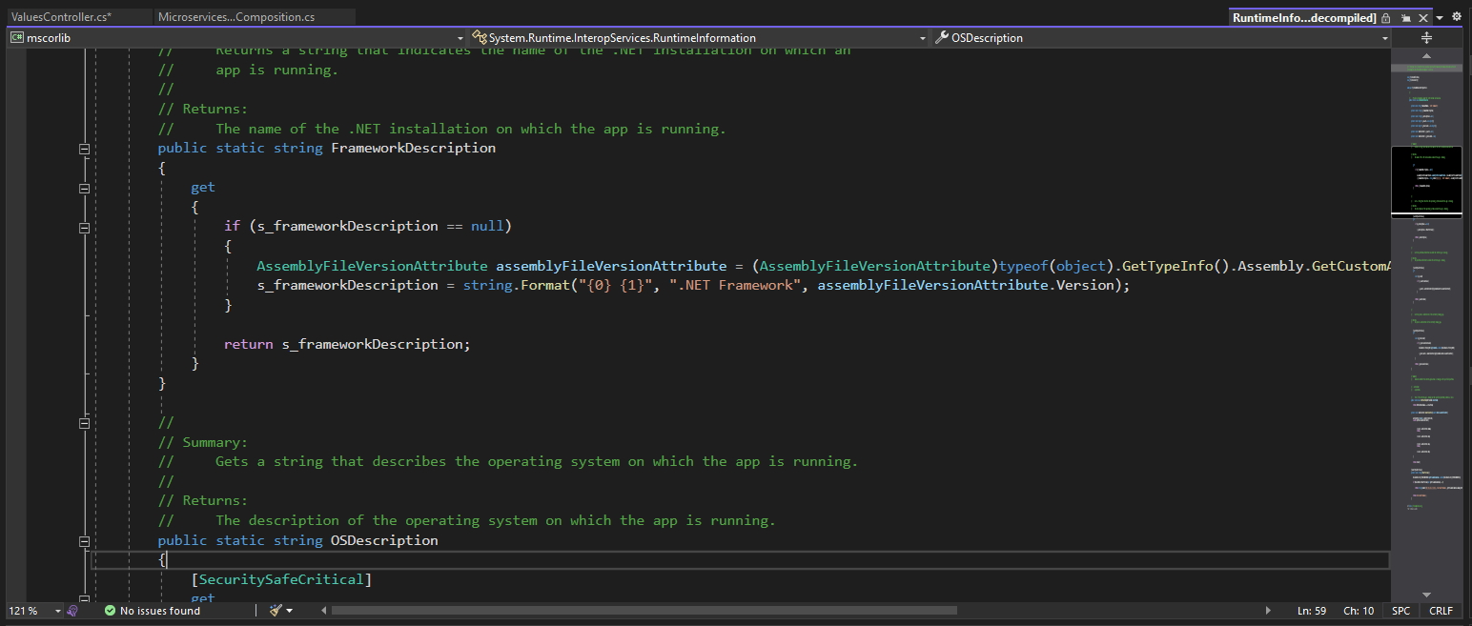Toggle the SPC whitespace indicator

pos(1400,611)
